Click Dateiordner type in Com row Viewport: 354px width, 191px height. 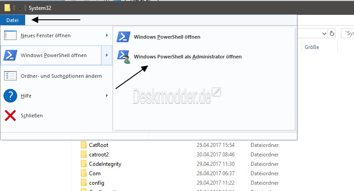click(x=265, y=173)
